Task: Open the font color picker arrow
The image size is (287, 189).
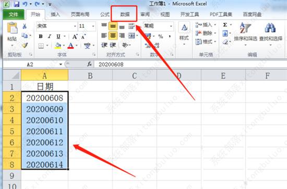Action: (x=77, y=45)
